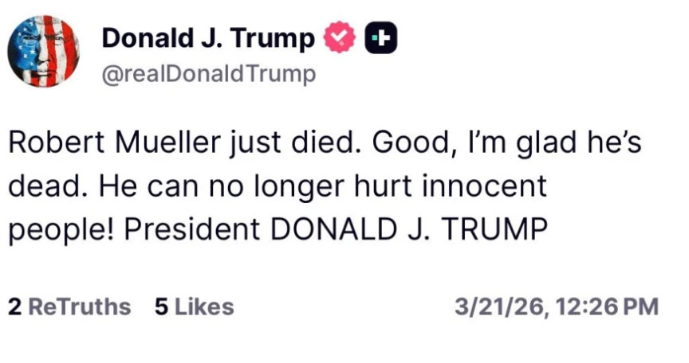The width and height of the screenshot is (689, 363).
Task: Click the number 2 before ReTruths
Action: (x=14, y=306)
